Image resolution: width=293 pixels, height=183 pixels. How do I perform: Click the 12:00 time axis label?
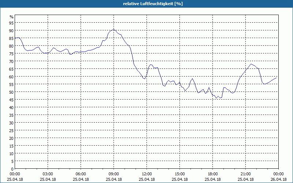tap(147, 174)
